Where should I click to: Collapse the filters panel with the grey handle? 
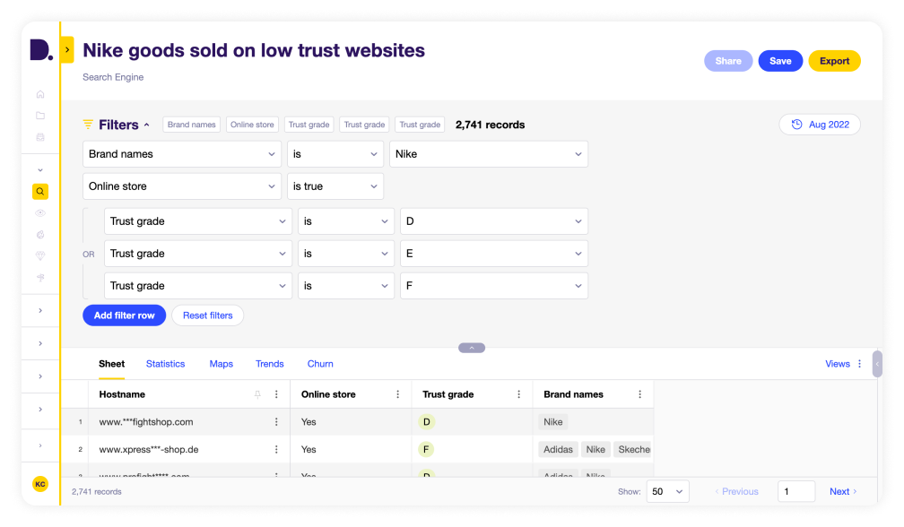pos(472,348)
